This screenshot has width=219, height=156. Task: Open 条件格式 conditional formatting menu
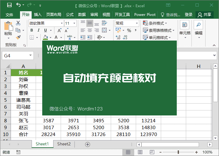[155, 23]
